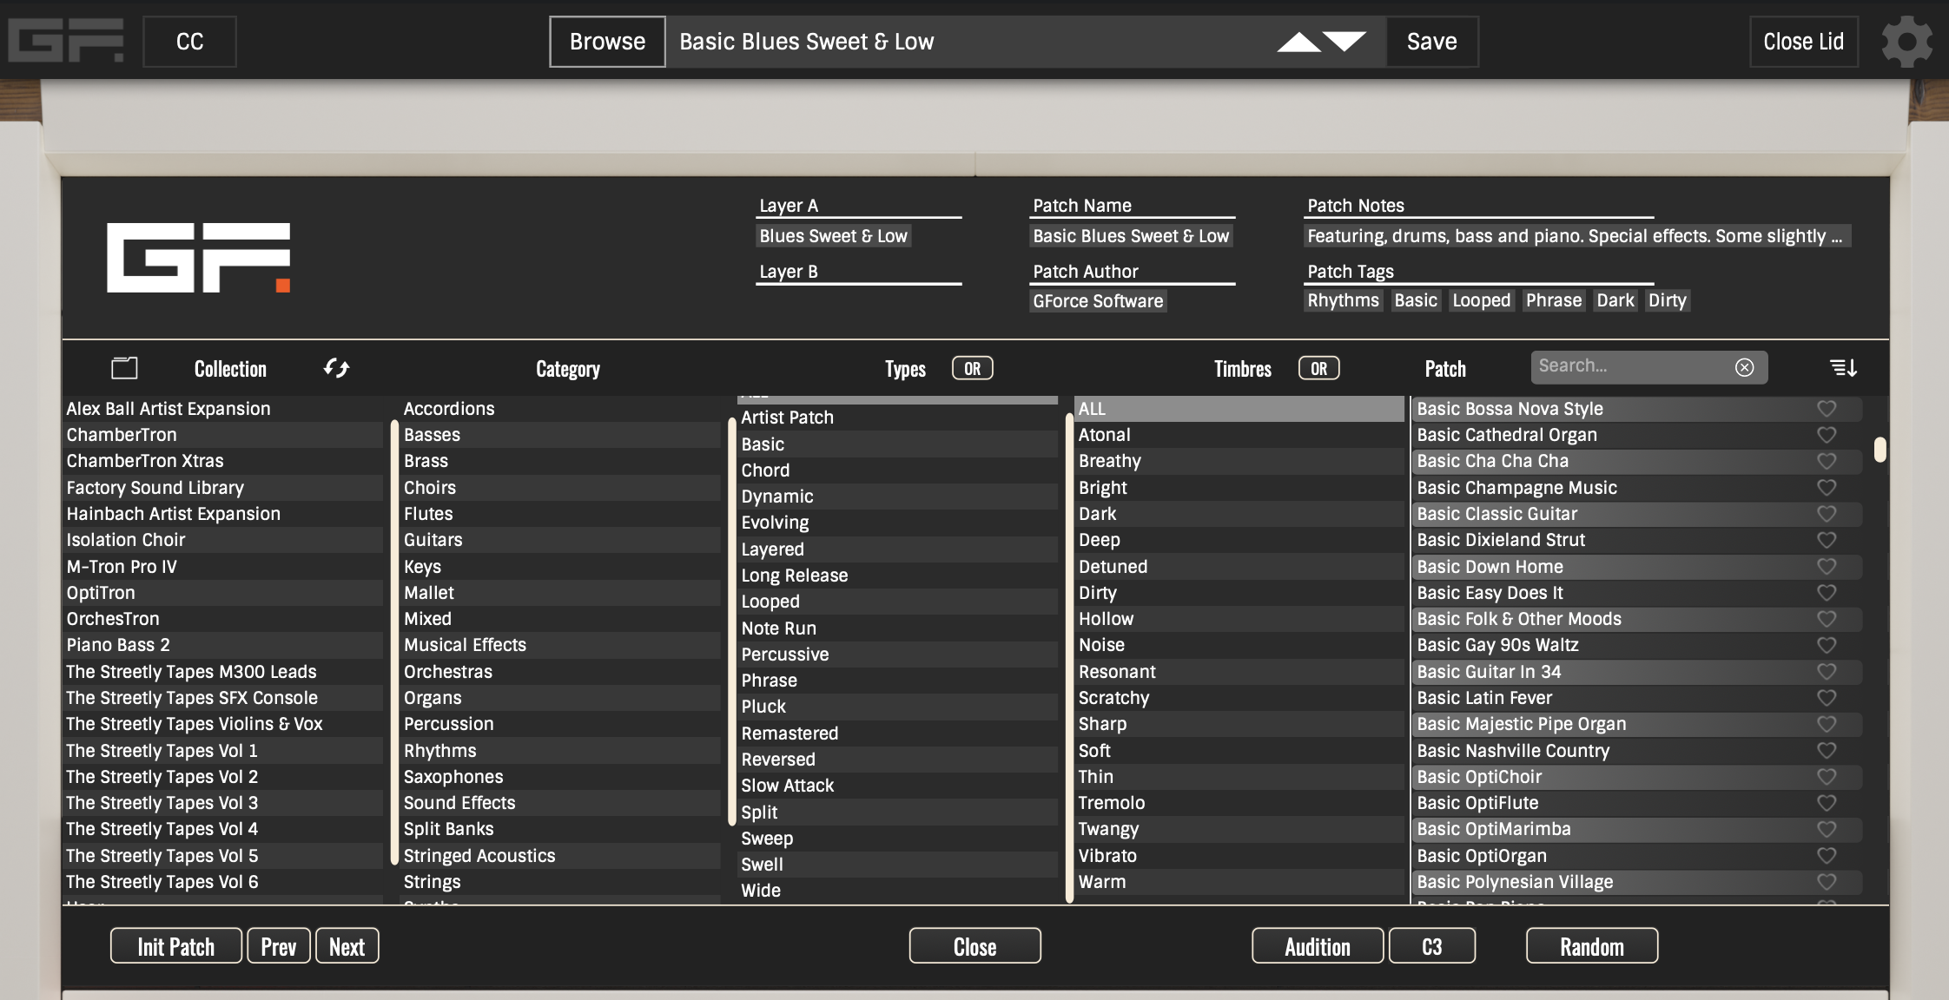Image resolution: width=1949 pixels, height=1000 pixels.
Task: Select previous patch with up arrow
Action: point(1298,42)
